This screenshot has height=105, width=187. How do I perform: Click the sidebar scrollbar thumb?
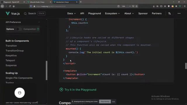[x=46, y=71]
